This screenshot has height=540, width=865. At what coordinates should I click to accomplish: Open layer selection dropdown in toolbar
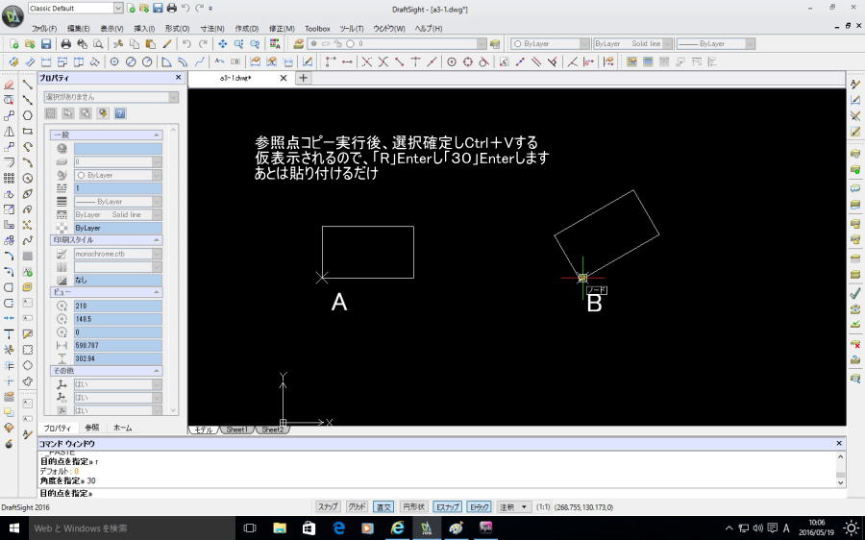(x=482, y=43)
